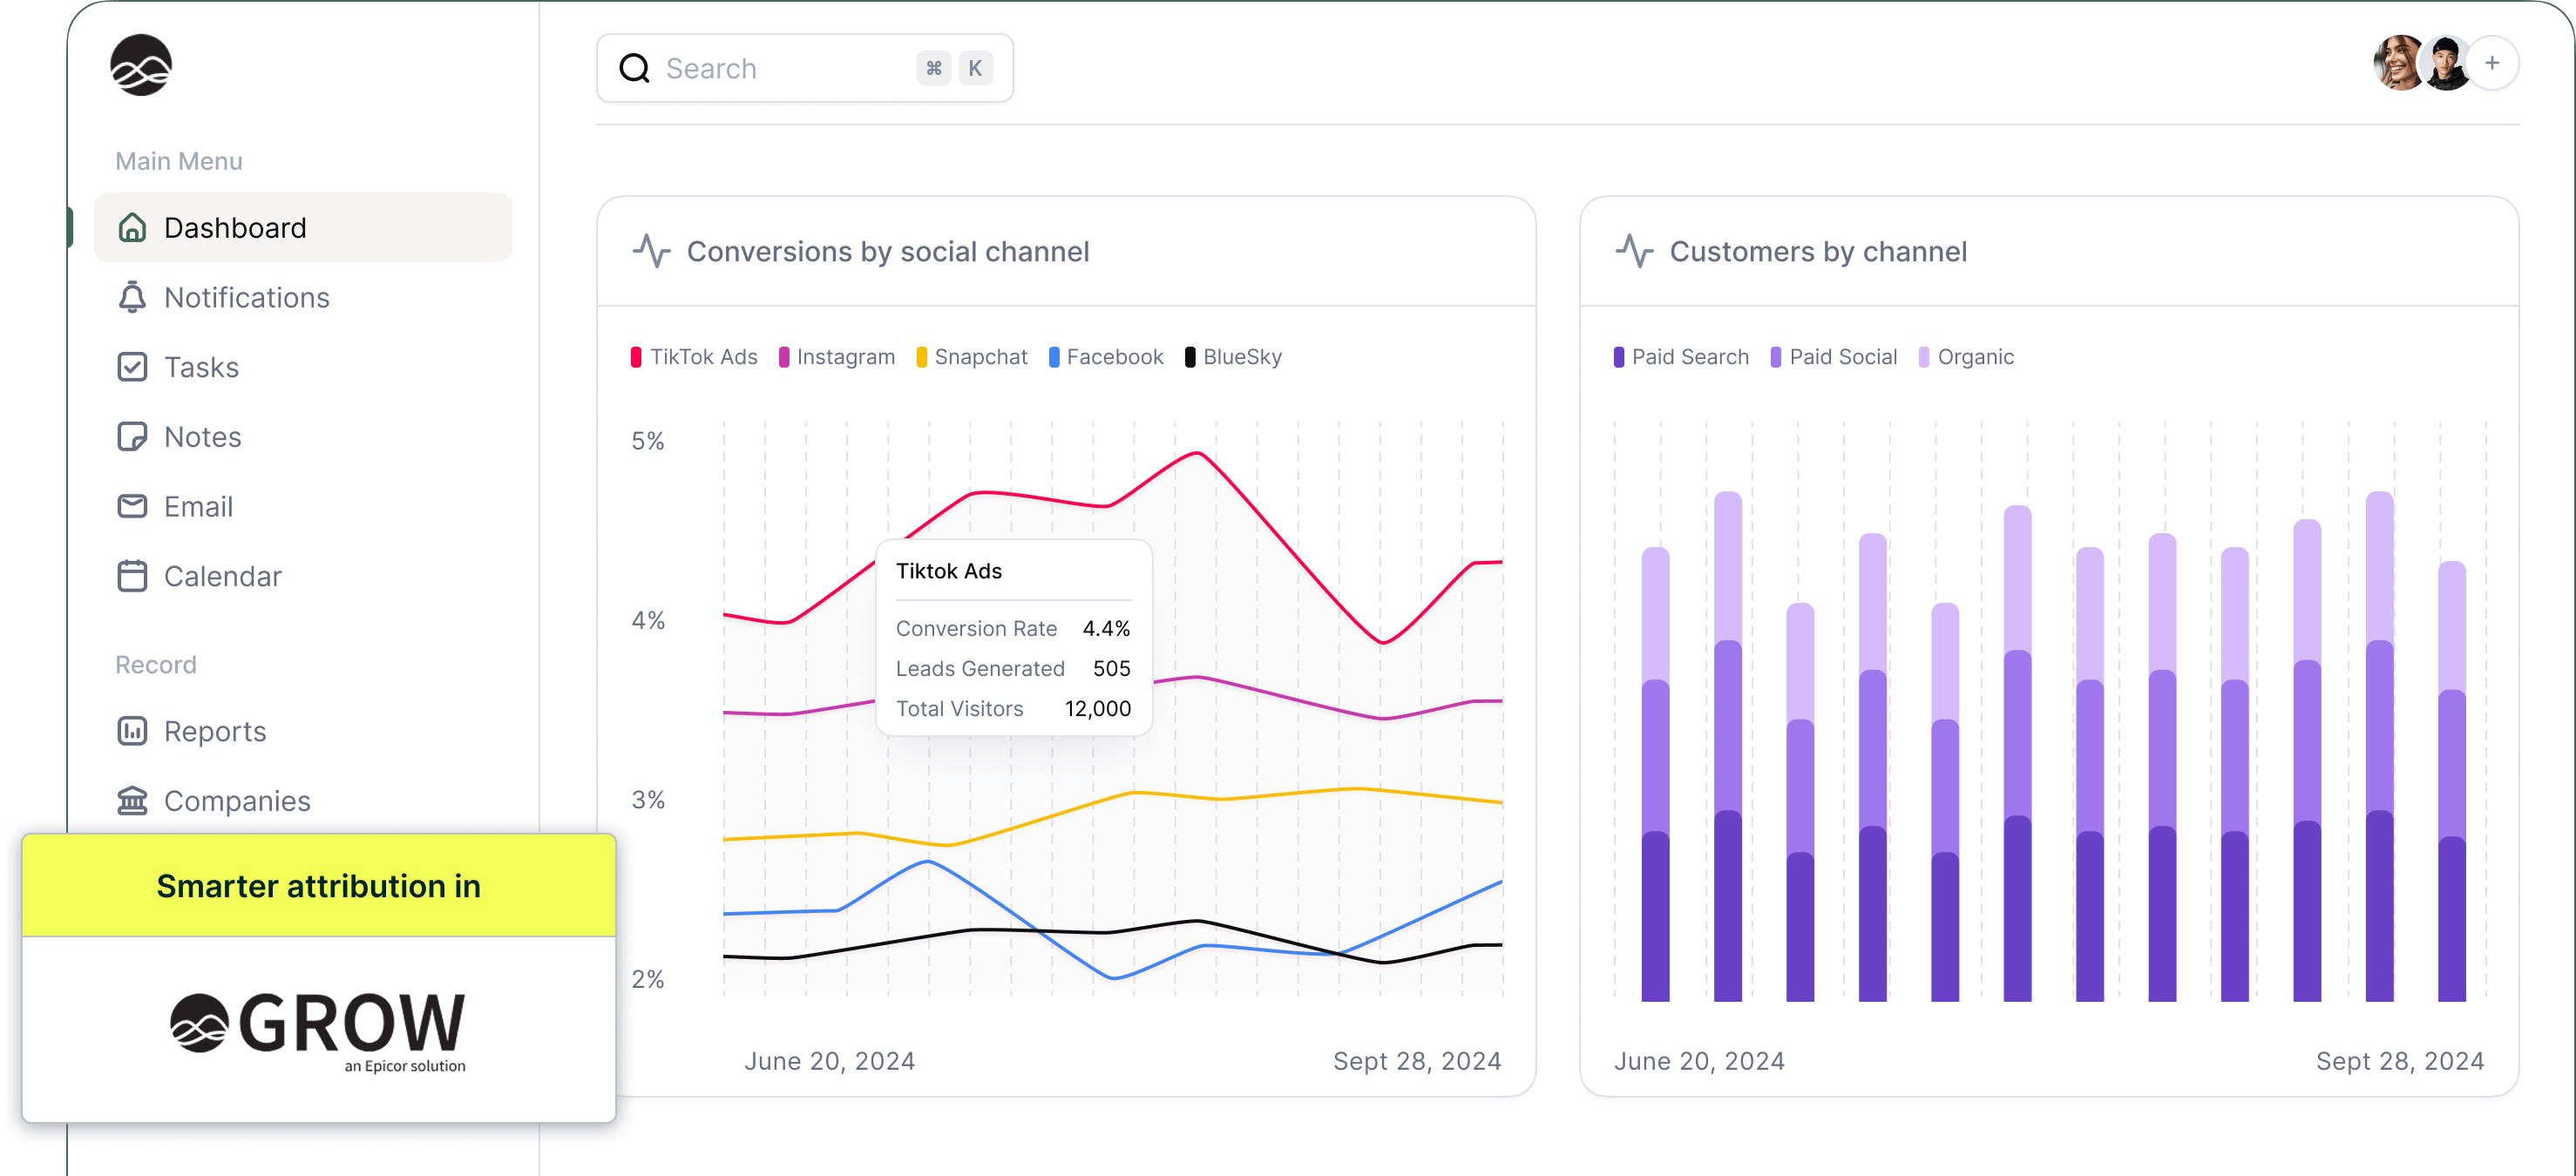The height and width of the screenshot is (1176, 2576).
Task: Click the Reports chart icon
Action: (132, 731)
